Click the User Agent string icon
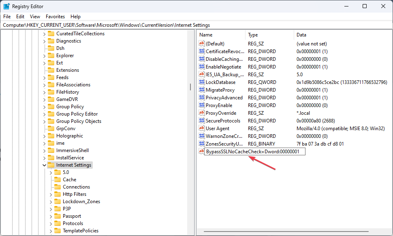The height and width of the screenshot is (236, 393). [x=201, y=128]
